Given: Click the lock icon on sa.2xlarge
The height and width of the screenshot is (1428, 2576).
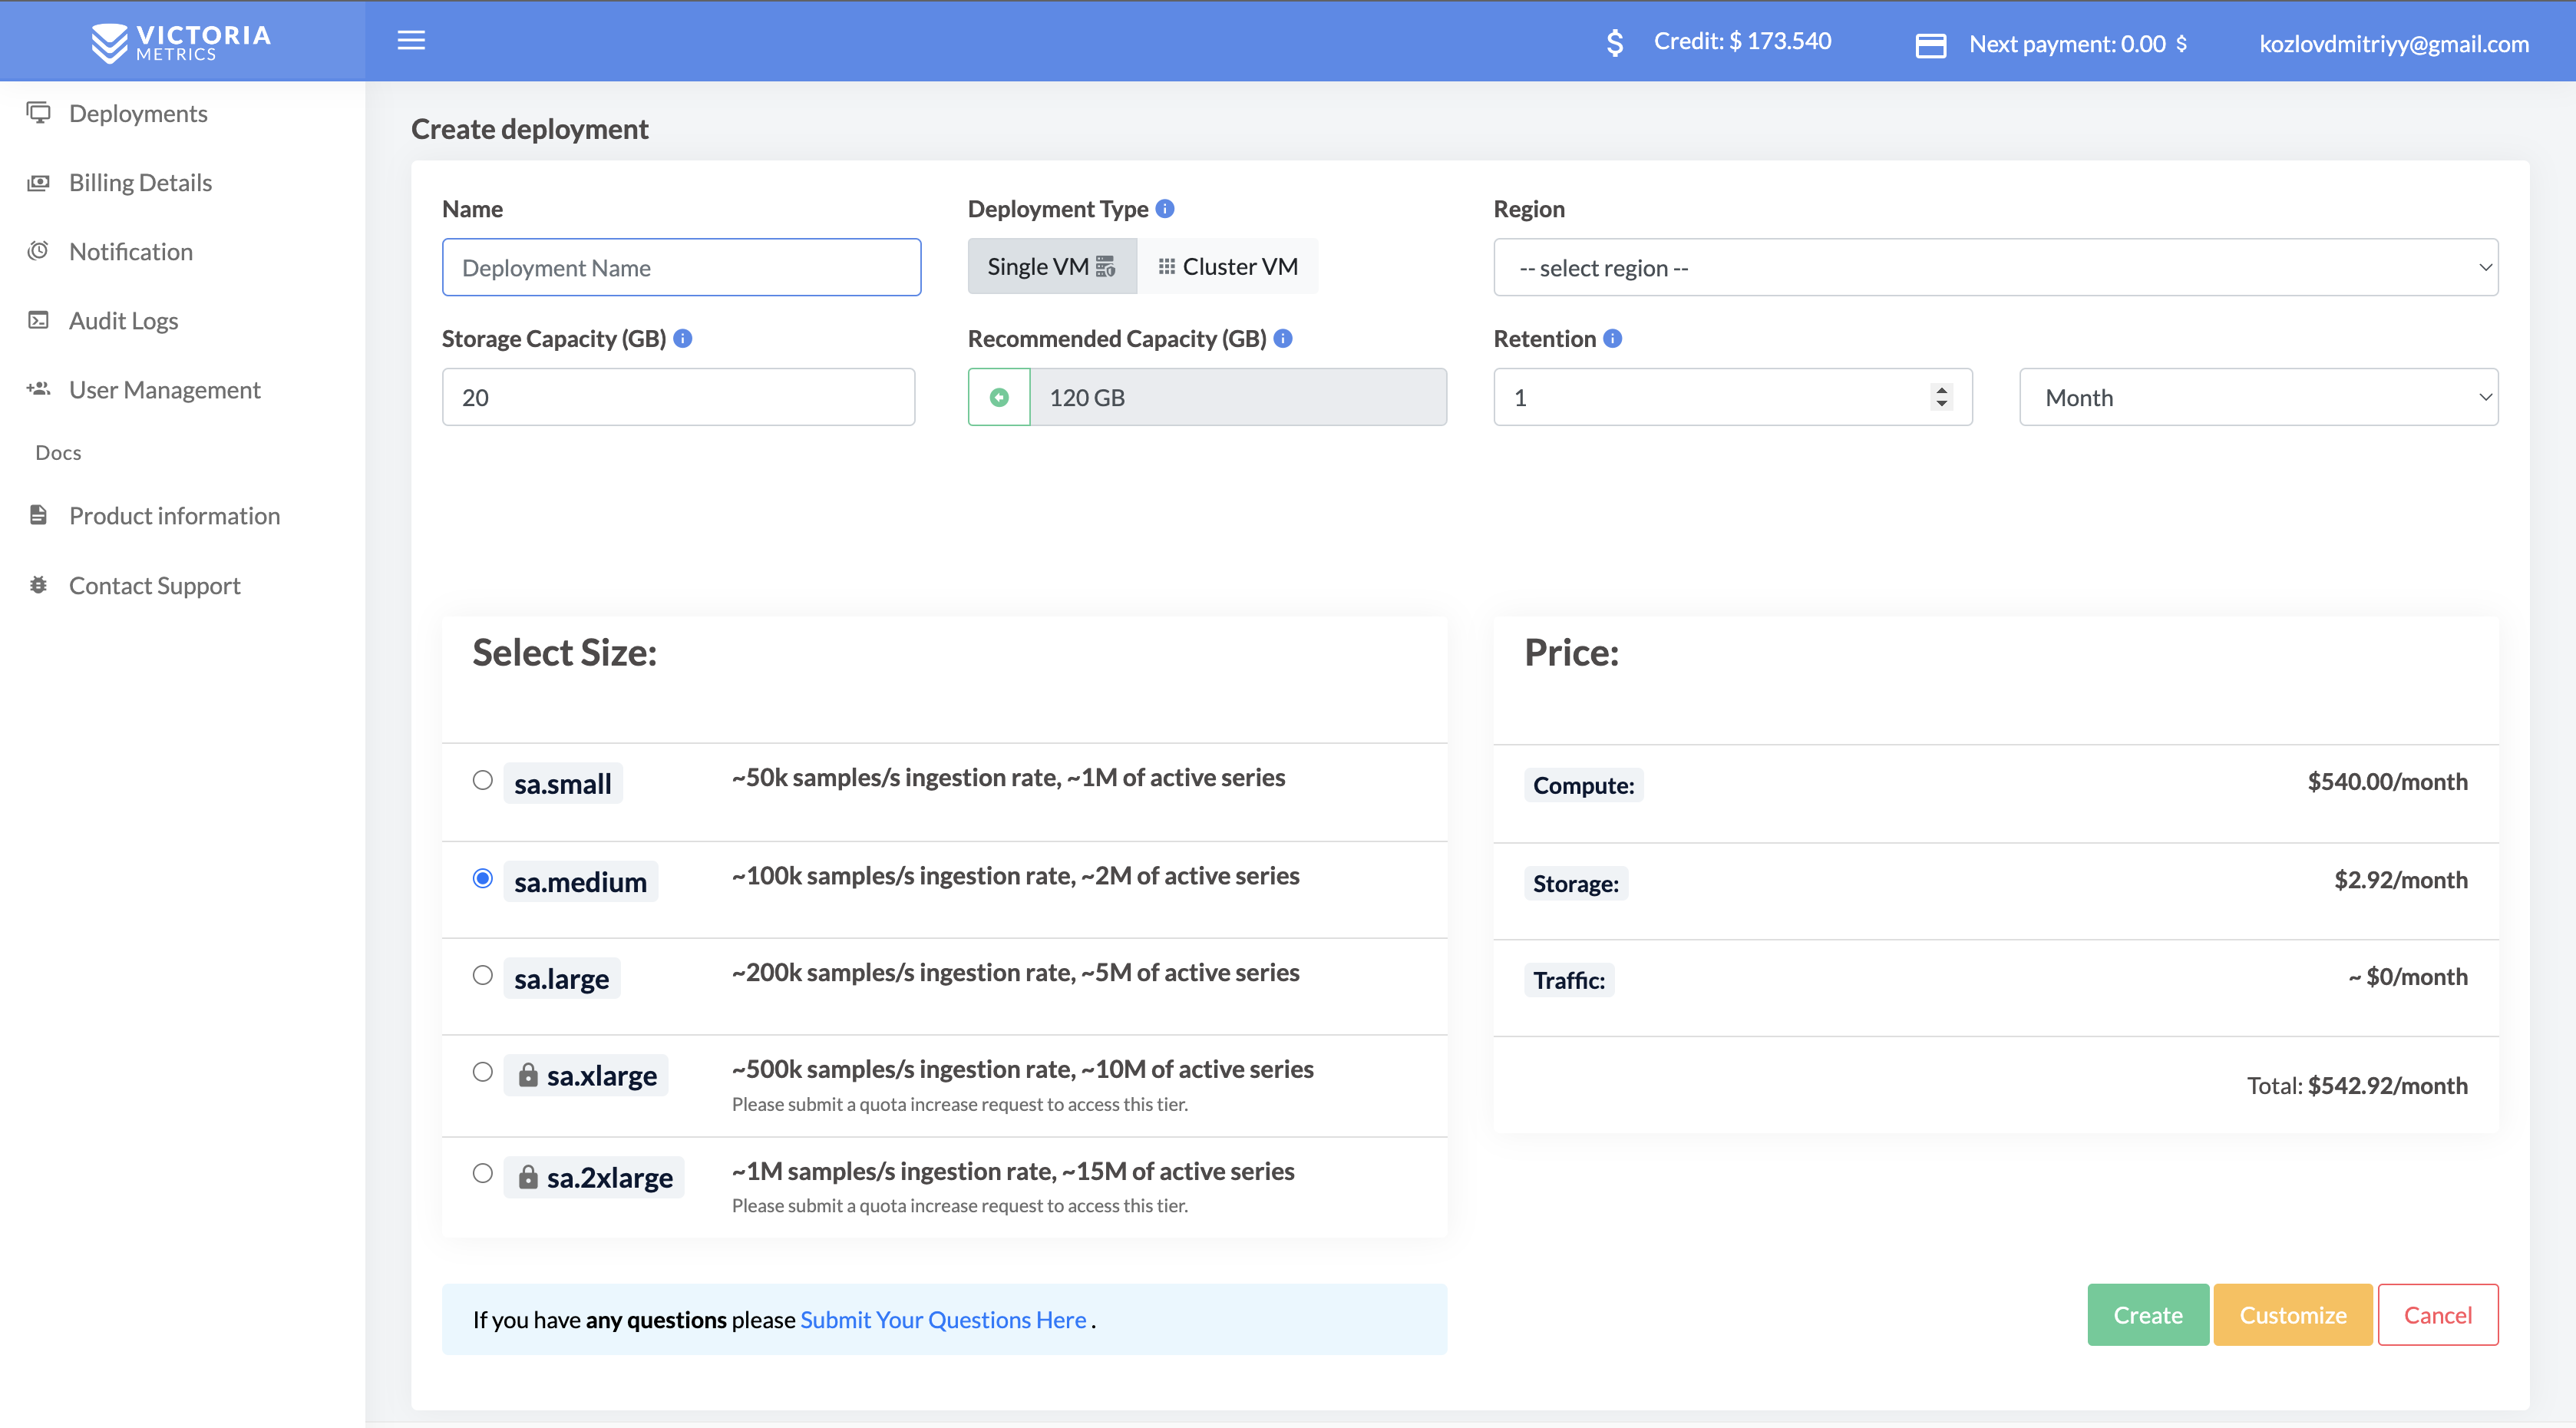Looking at the screenshot, I should 528,1176.
